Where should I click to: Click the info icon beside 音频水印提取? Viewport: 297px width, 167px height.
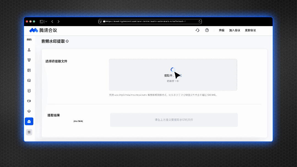(x=67, y=41)
